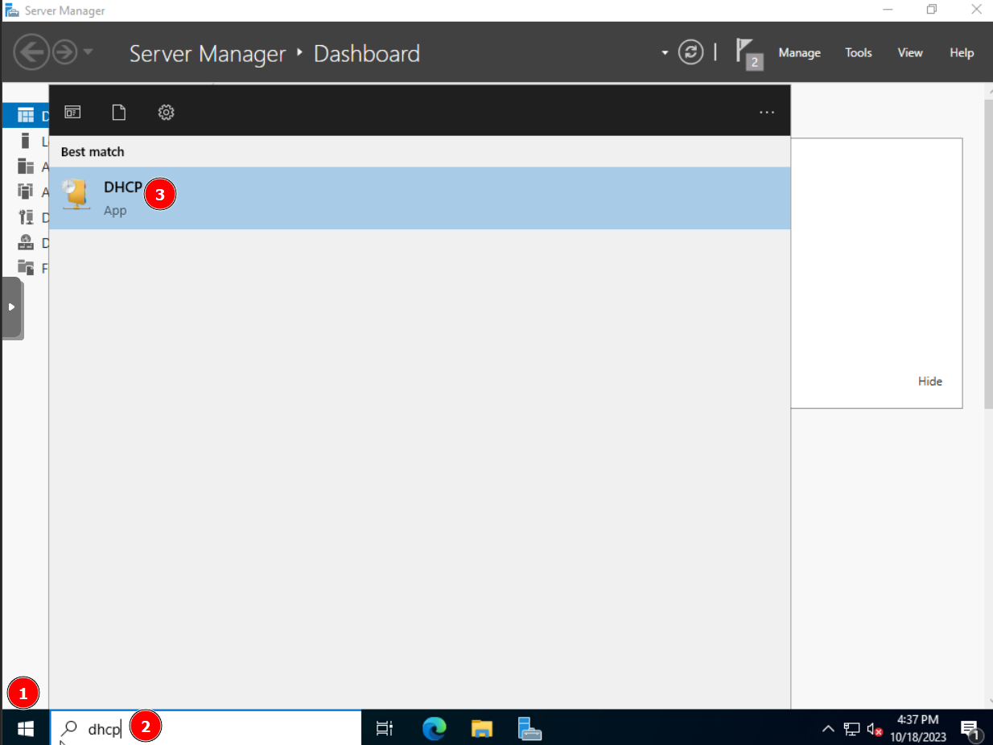Open the Manage menu
Image resolution: width=993 pixels, height=745 pixels.
pos(799,53)
